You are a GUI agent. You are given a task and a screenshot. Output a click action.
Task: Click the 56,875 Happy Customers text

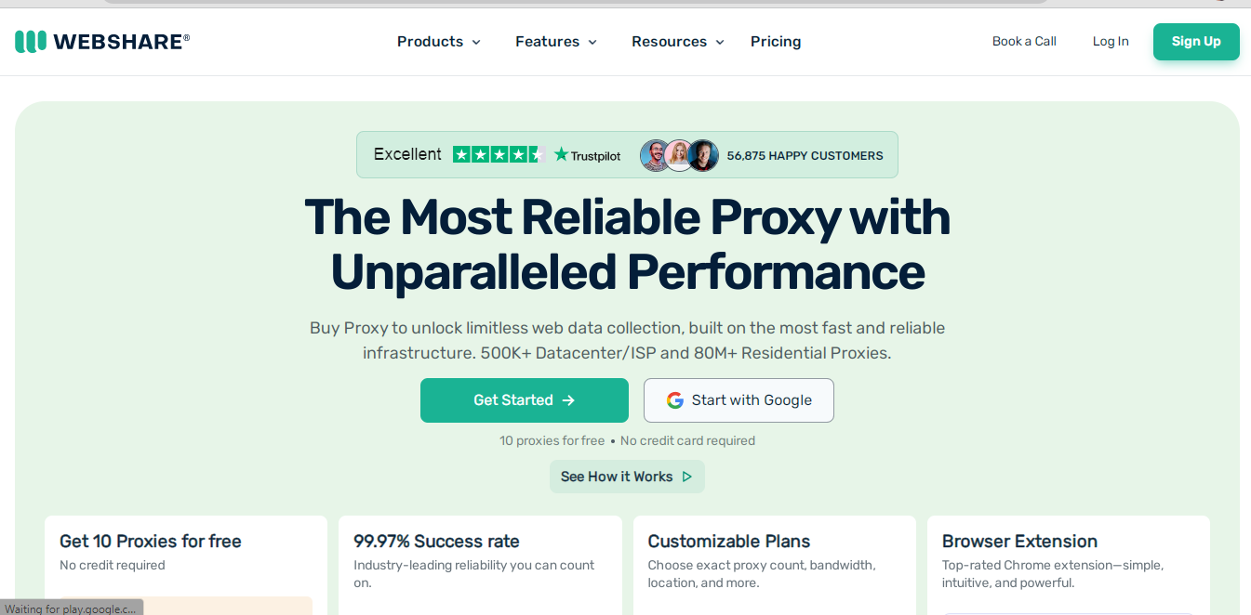805,155
